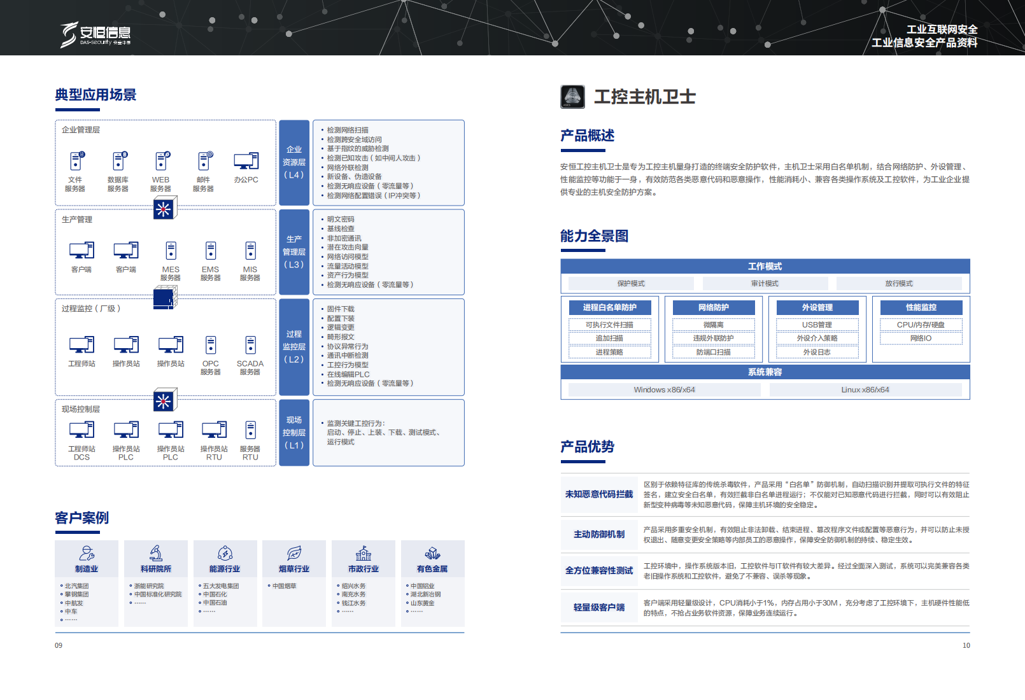Click the Linux x86/x64 compatibility box
Viewport: 1025px width, 700px height.
coord(865,389)
